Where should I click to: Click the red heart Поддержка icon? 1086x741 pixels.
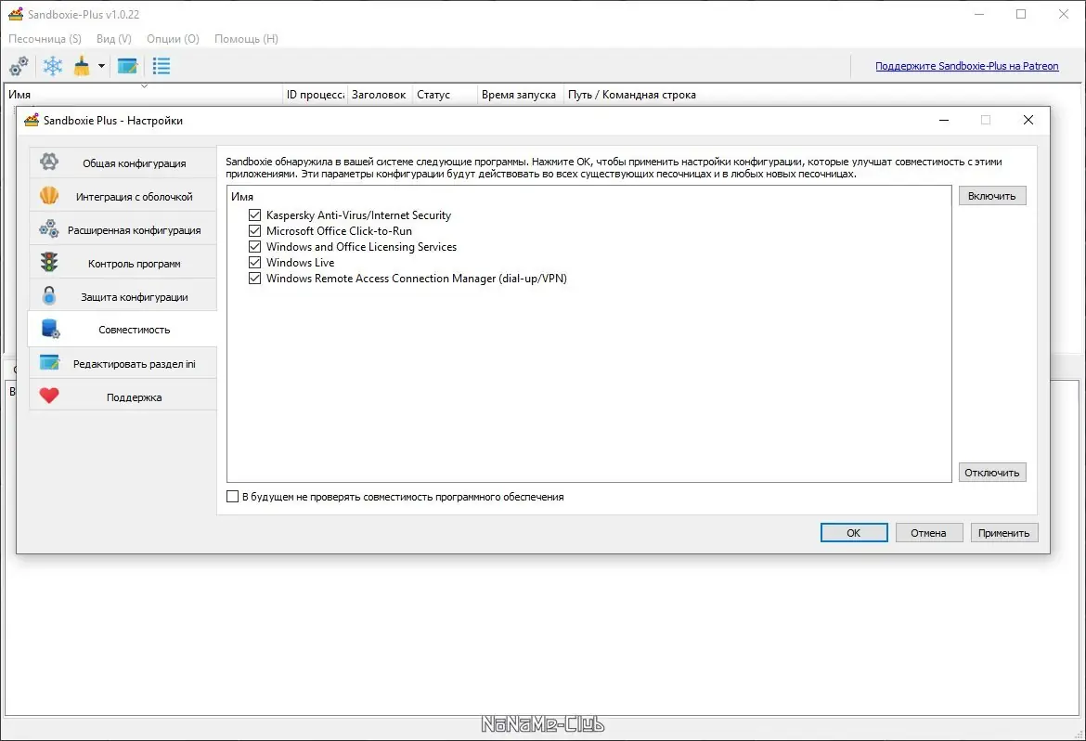point(49,396)
